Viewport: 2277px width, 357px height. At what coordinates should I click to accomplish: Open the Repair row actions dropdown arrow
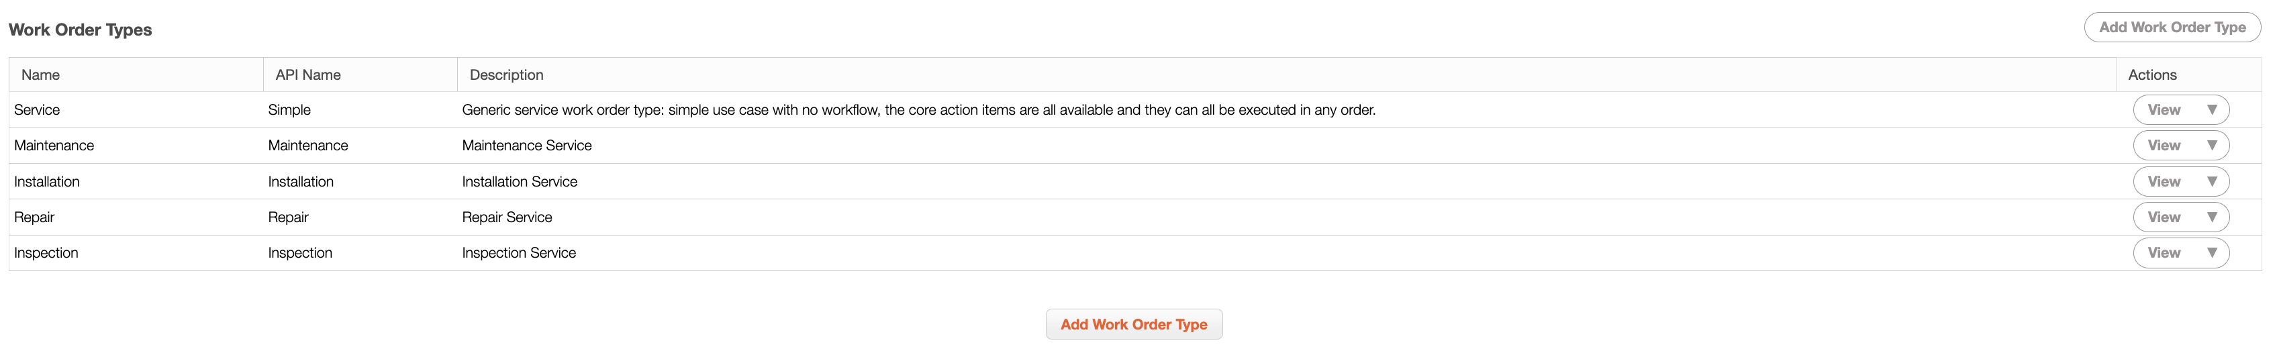tap(2212, 217)
